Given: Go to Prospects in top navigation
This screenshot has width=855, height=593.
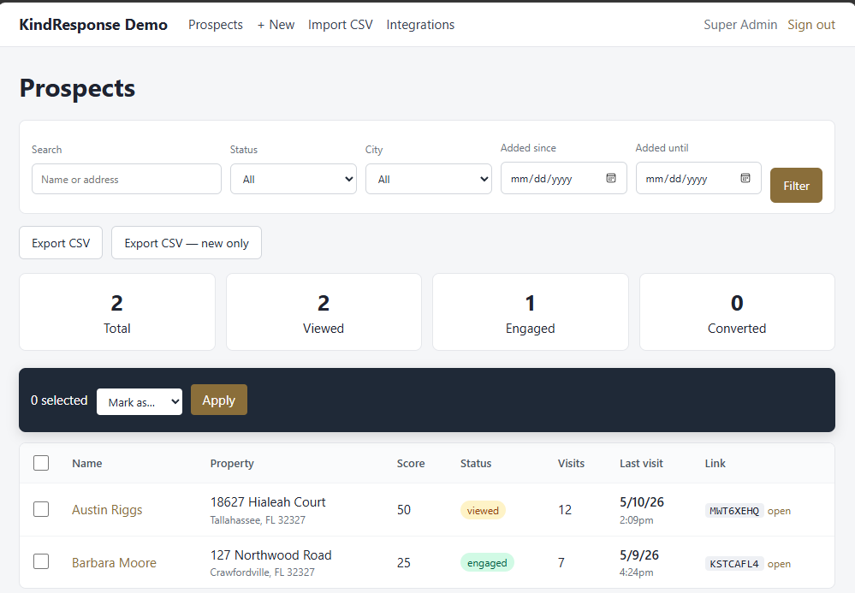Looking at the screenshot, I should (x=216, y=25).
